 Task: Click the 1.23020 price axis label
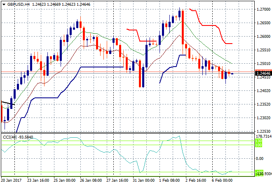263,118
